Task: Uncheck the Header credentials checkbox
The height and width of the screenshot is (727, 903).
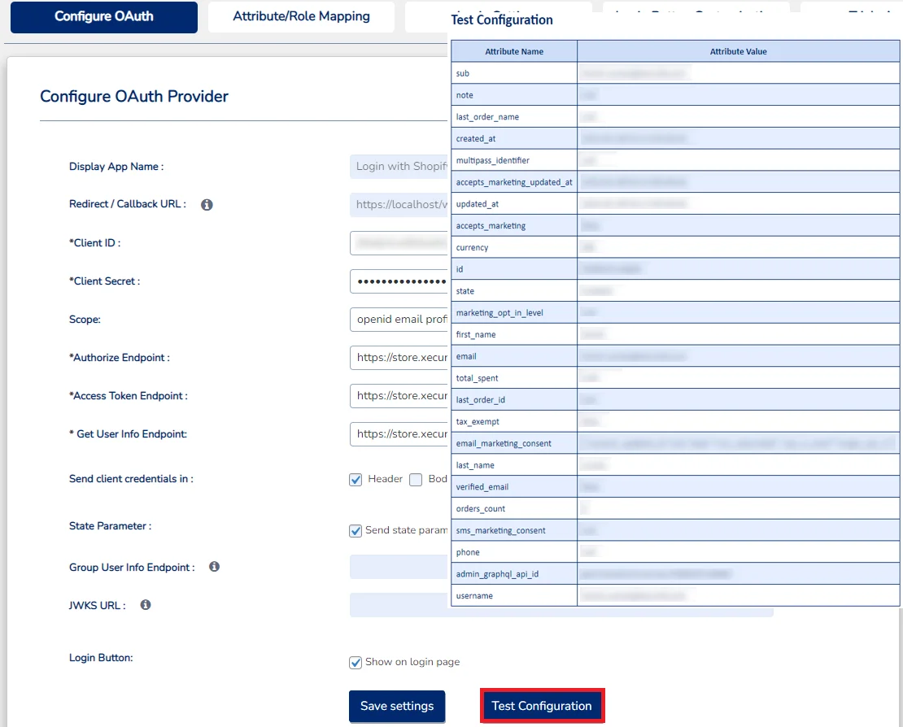Action: pos(356,479)
